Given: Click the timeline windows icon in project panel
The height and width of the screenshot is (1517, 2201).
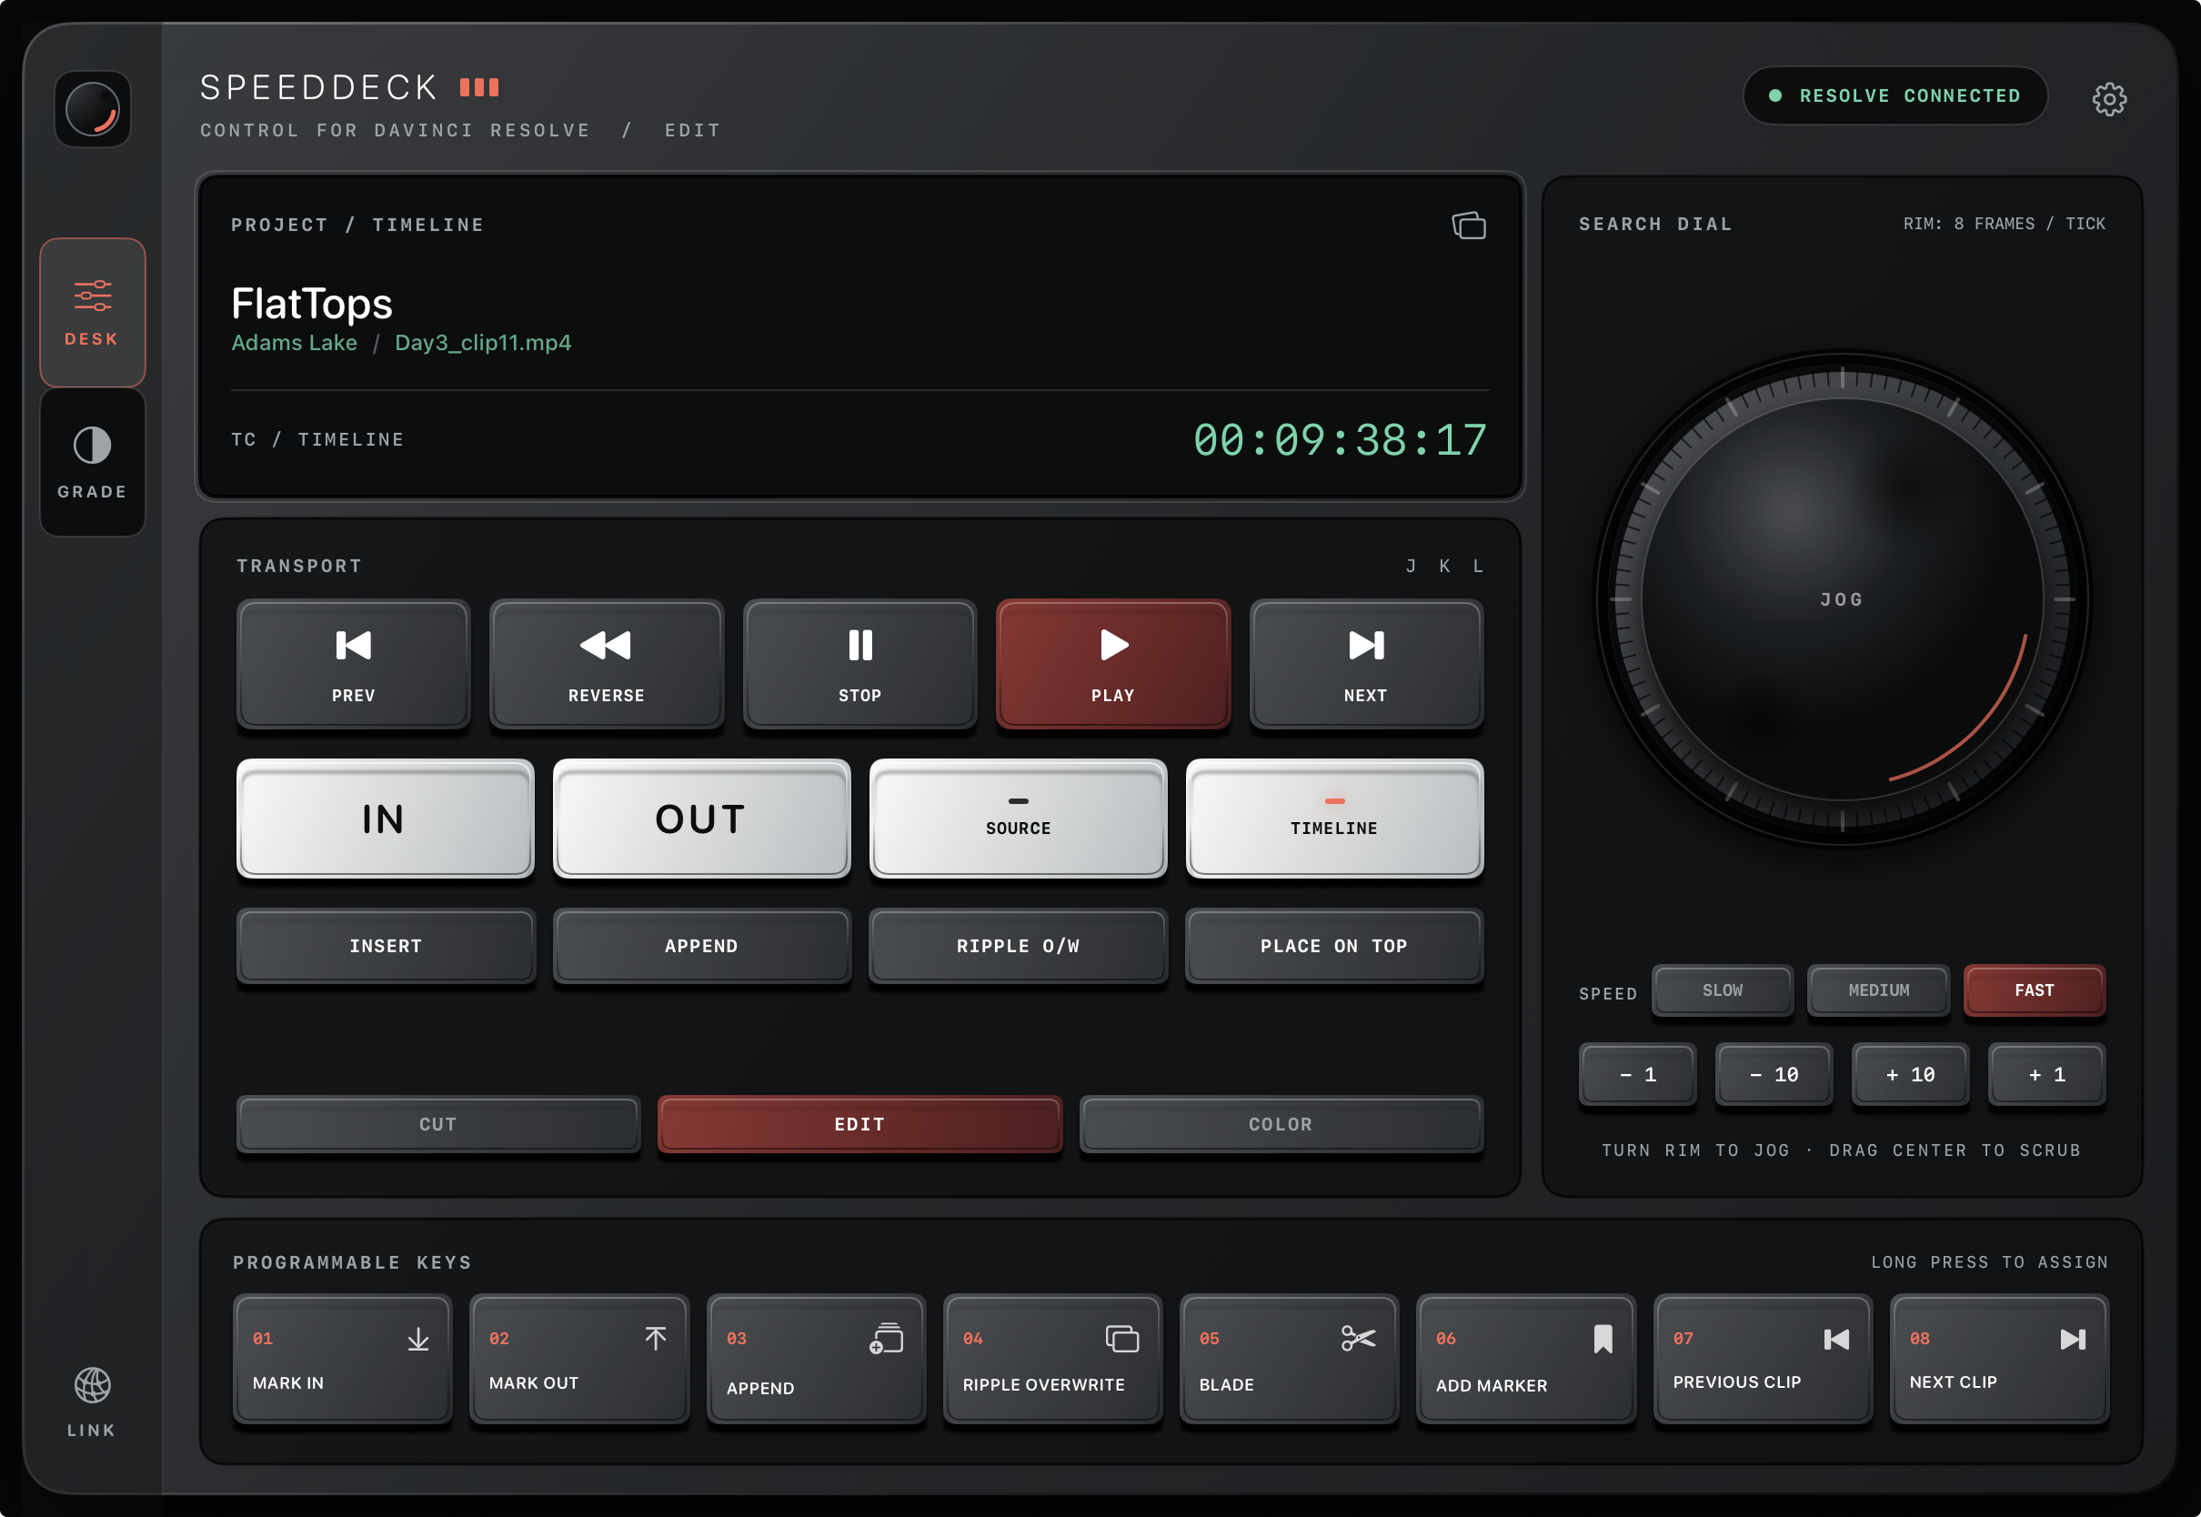Looking at the screenshot, I should click(x=1468, y=226).
